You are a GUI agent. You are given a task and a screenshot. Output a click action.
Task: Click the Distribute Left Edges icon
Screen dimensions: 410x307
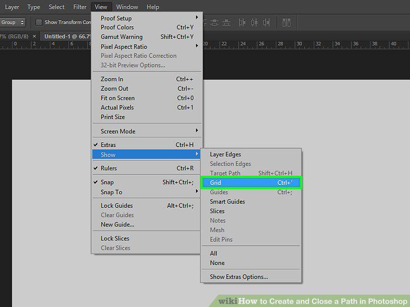242,22
